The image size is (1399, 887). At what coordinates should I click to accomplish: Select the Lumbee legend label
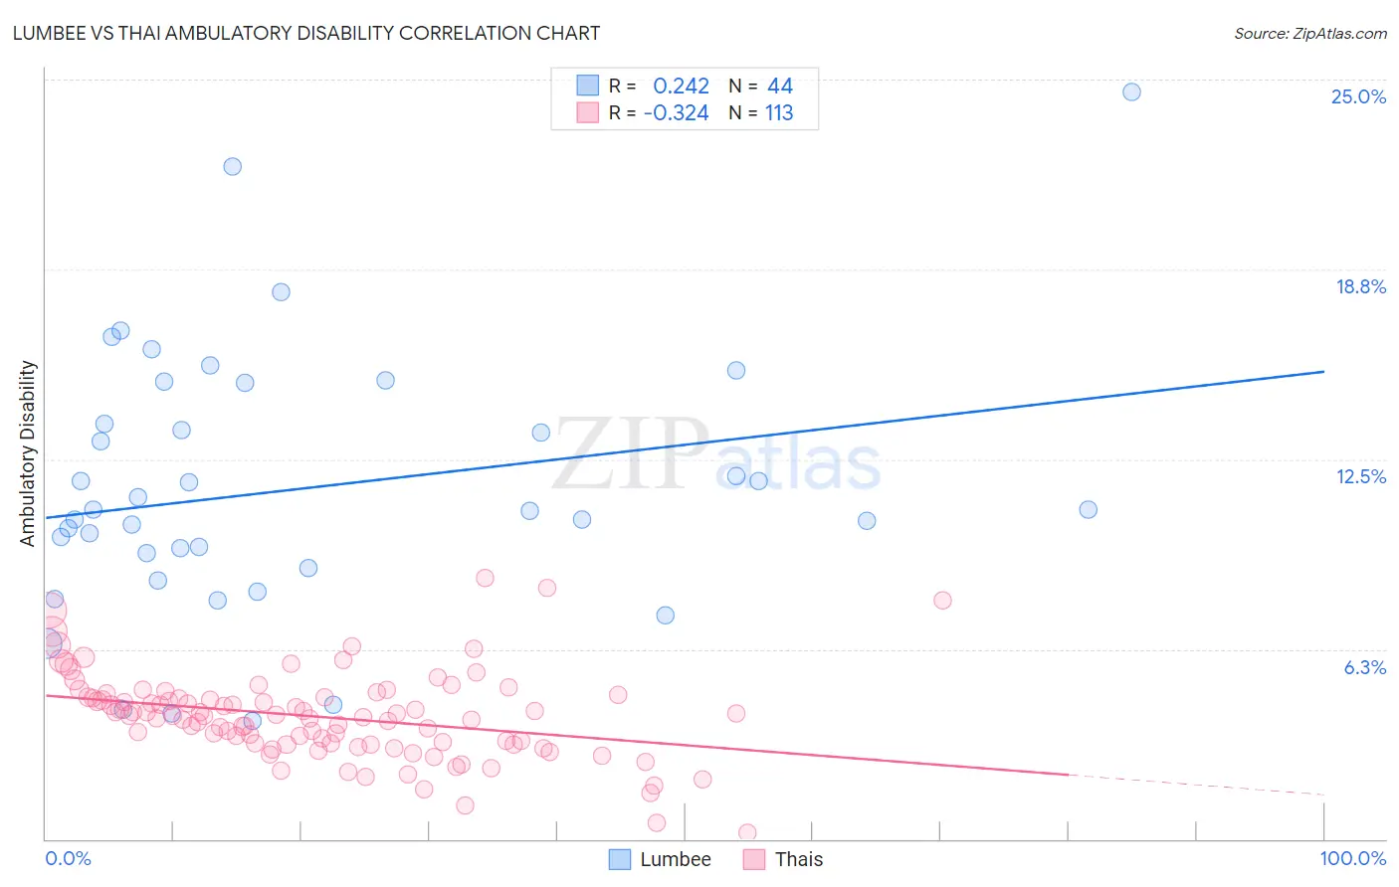click(x=676, y=859)
